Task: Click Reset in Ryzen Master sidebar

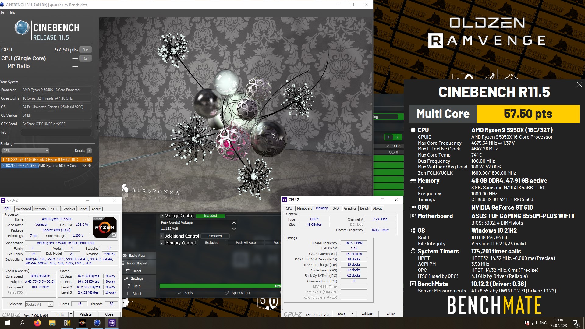Action: (137, 271)
